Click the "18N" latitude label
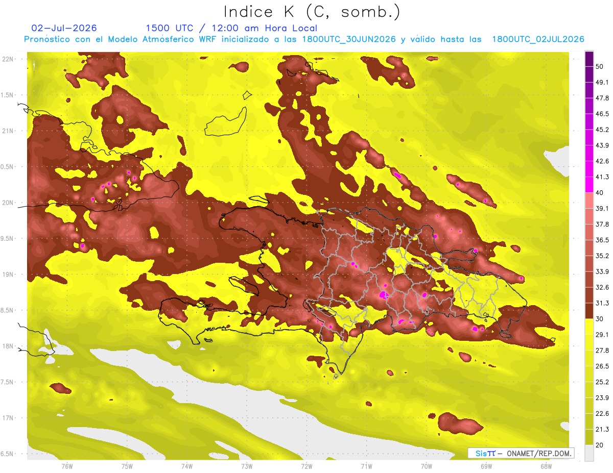 8,346
